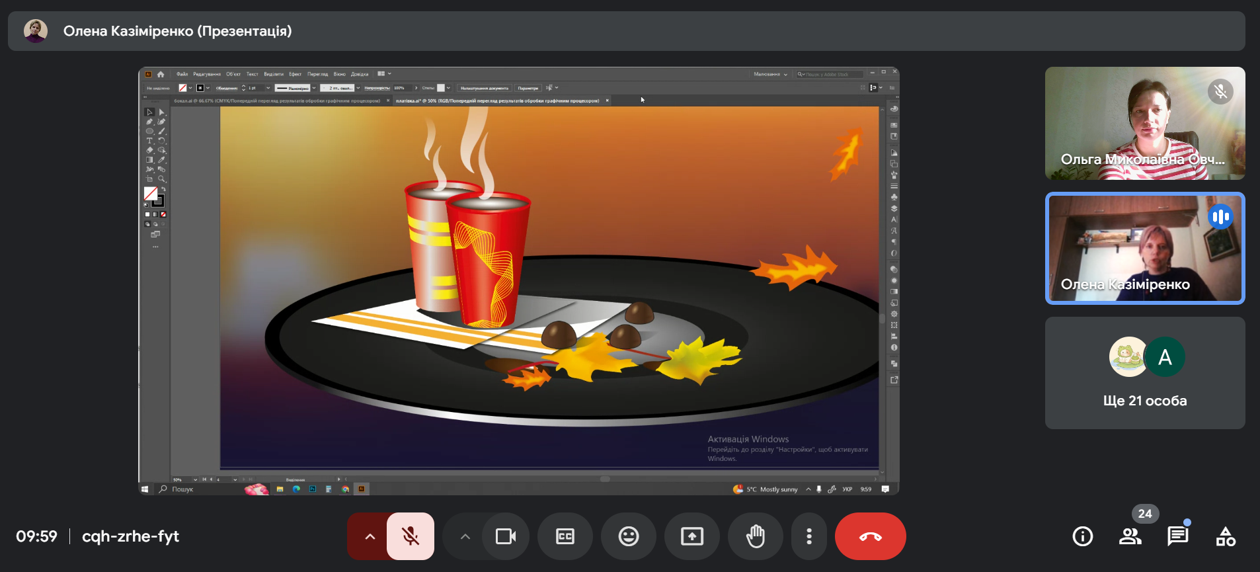Expand audio settings arrow beside microphone

[x=370, y=536]
